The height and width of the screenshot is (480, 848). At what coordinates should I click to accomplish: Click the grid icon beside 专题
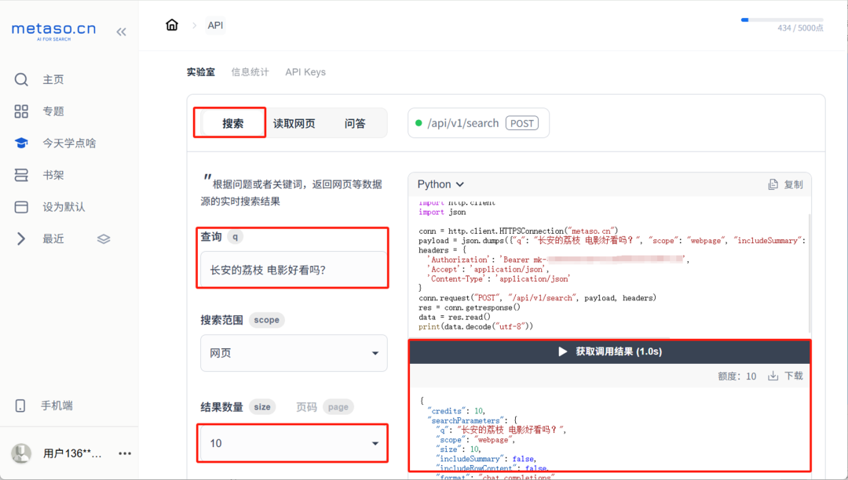[x=21, y=111]
